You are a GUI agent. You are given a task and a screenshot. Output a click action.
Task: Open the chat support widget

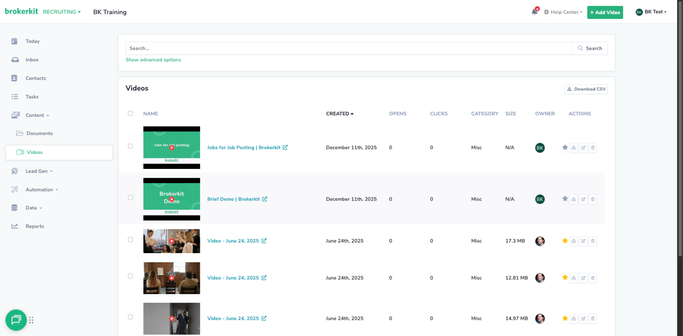tap(16, 320)
